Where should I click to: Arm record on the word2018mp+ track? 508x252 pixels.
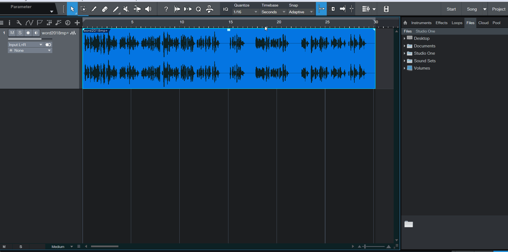point(28,33)
